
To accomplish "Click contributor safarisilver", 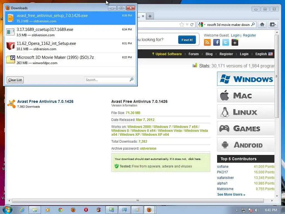I will coord(225,177).
